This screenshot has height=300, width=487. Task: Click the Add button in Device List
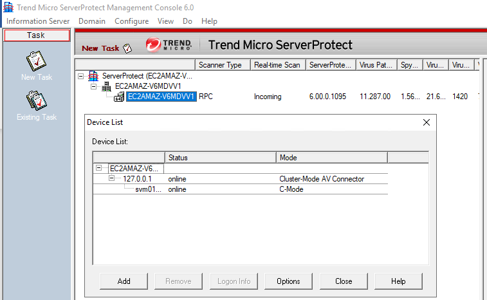click(124, 281)
